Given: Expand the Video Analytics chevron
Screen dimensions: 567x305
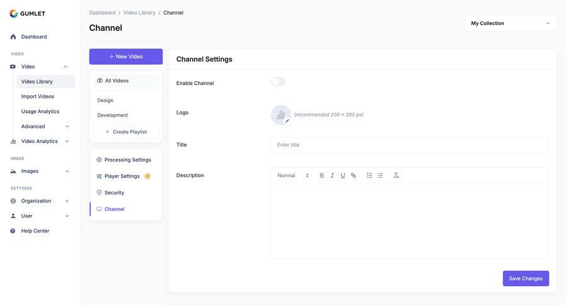Looking at the screenshot, I should point(67,141).
